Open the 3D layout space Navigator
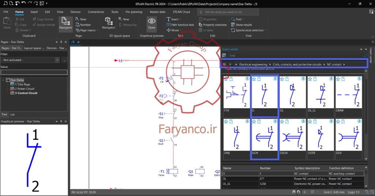375x196 pixels. 108,21
